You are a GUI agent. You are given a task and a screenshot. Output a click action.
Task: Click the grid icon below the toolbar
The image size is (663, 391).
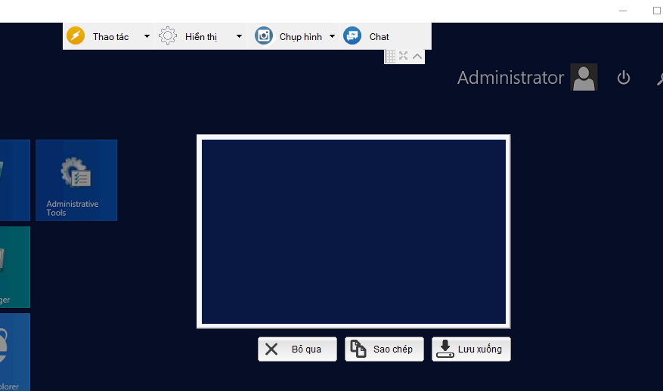(390, 56)
